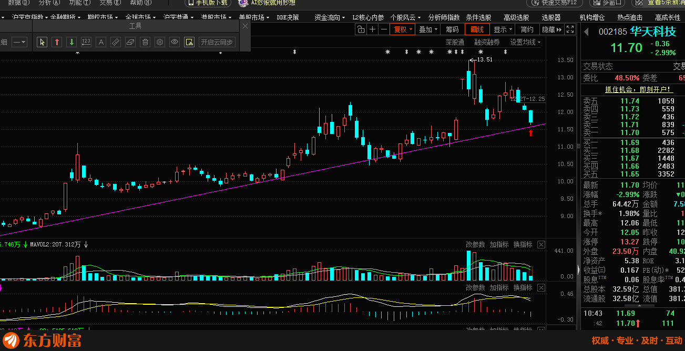This screenshot has height=351, width=685.
Task: Pick the ruler measuring tool
Action: 116,42
